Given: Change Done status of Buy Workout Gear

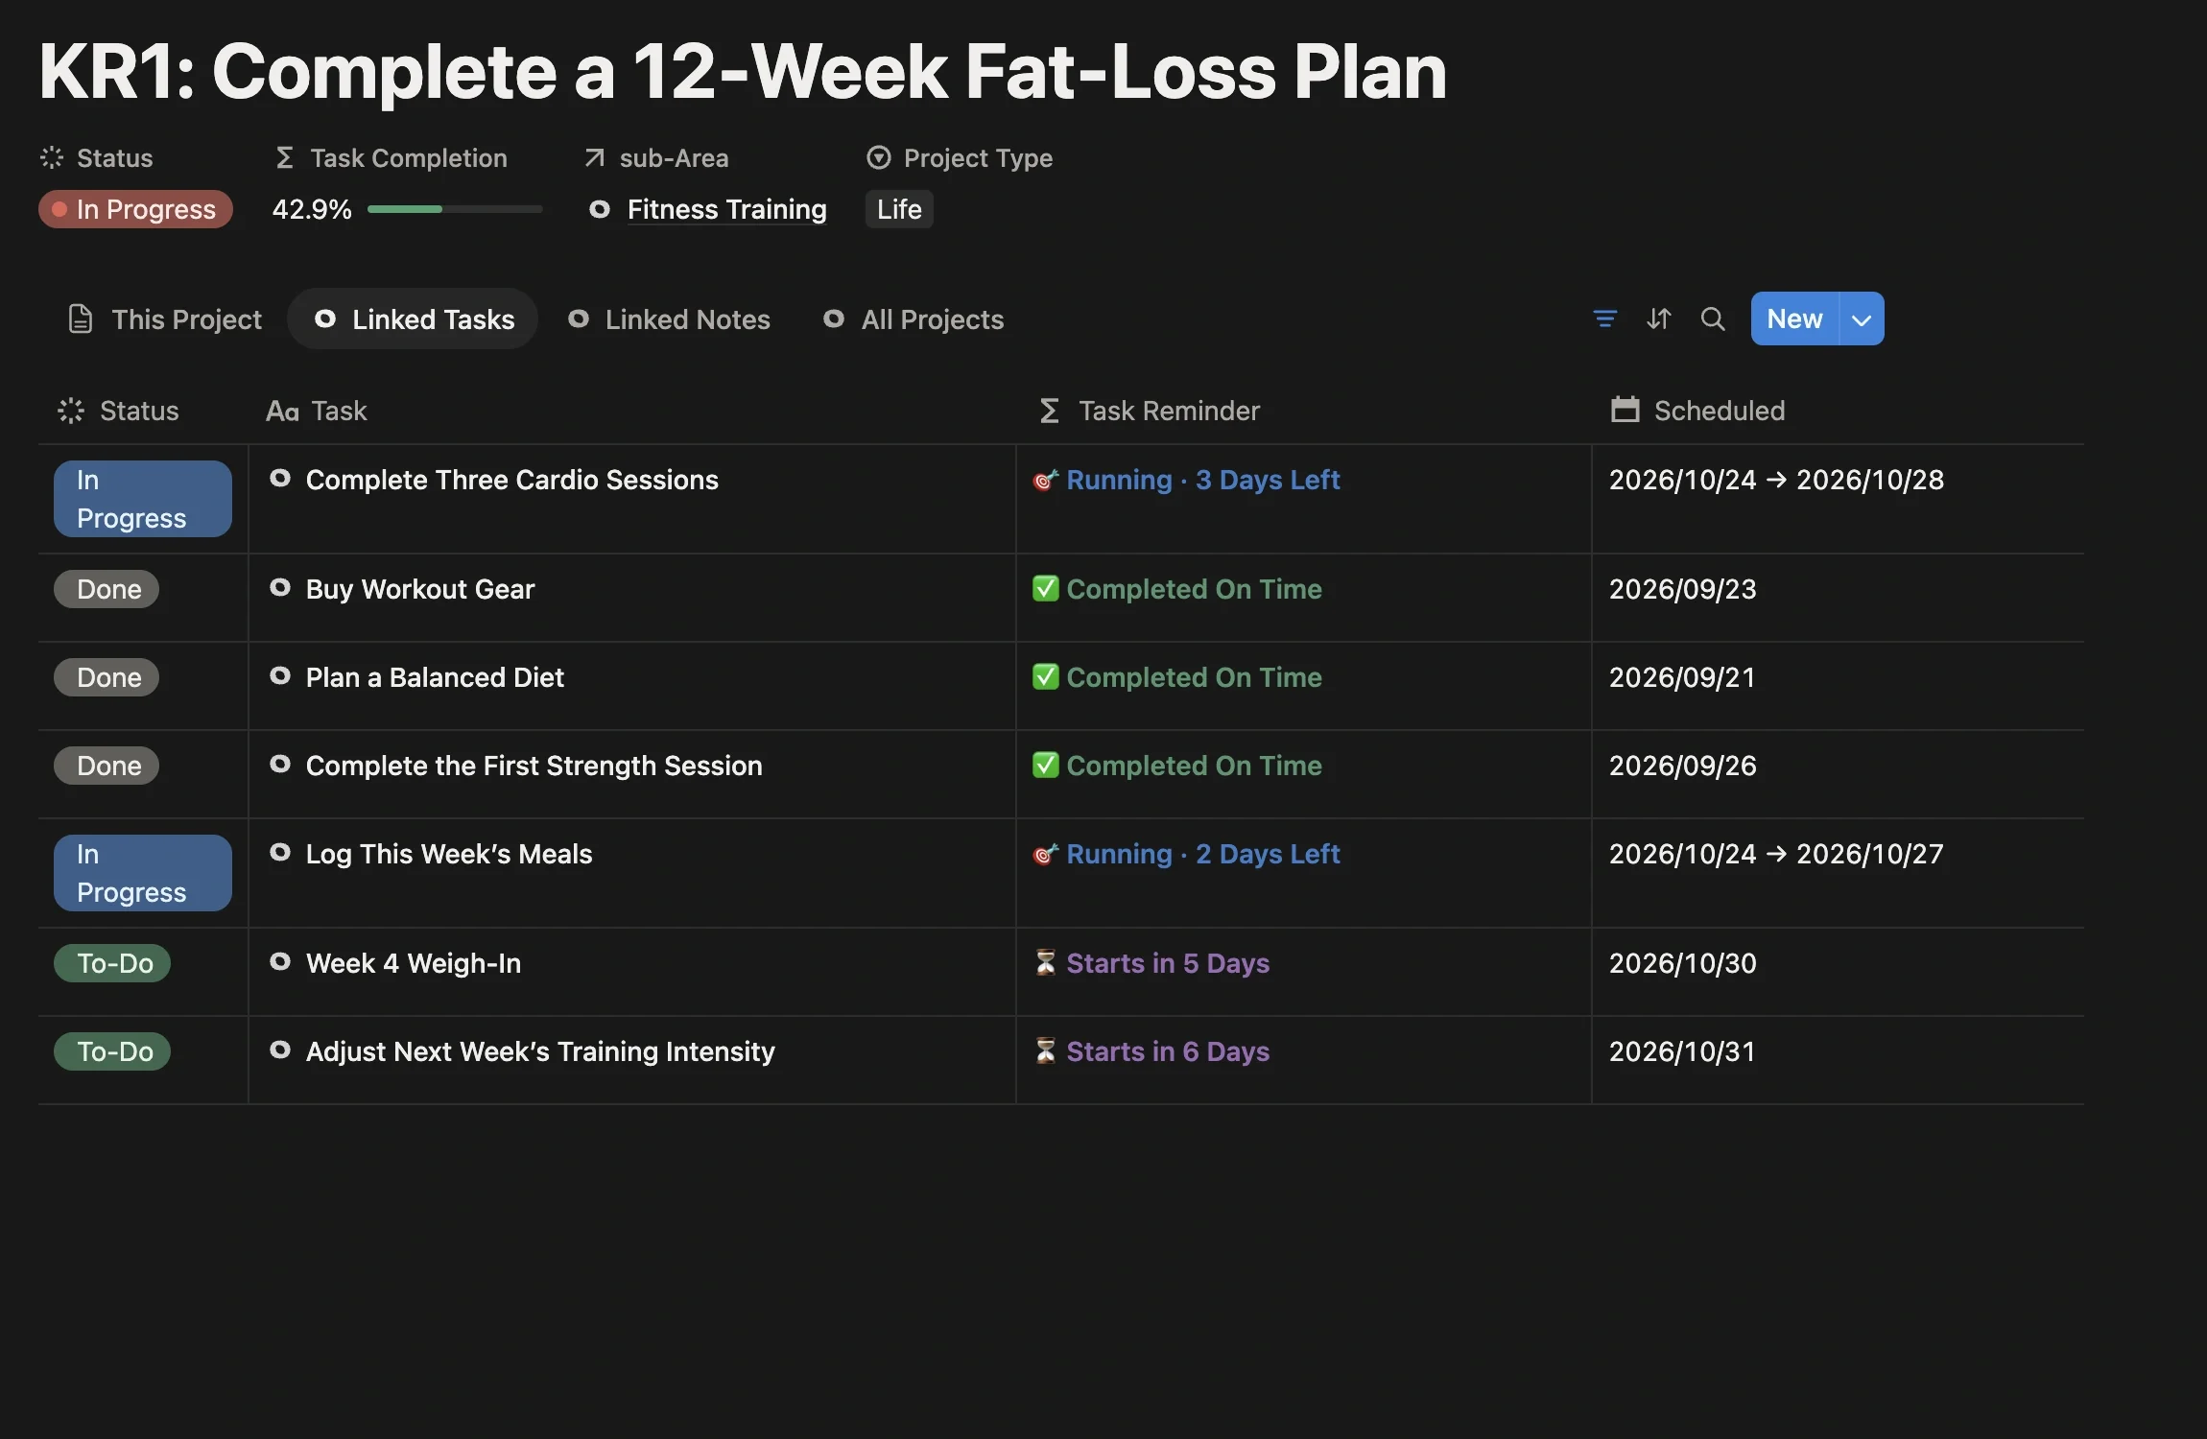Looking at the screenshot, I should point(107,589).
